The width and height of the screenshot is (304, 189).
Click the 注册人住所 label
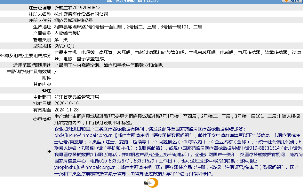tap(40, 20)
